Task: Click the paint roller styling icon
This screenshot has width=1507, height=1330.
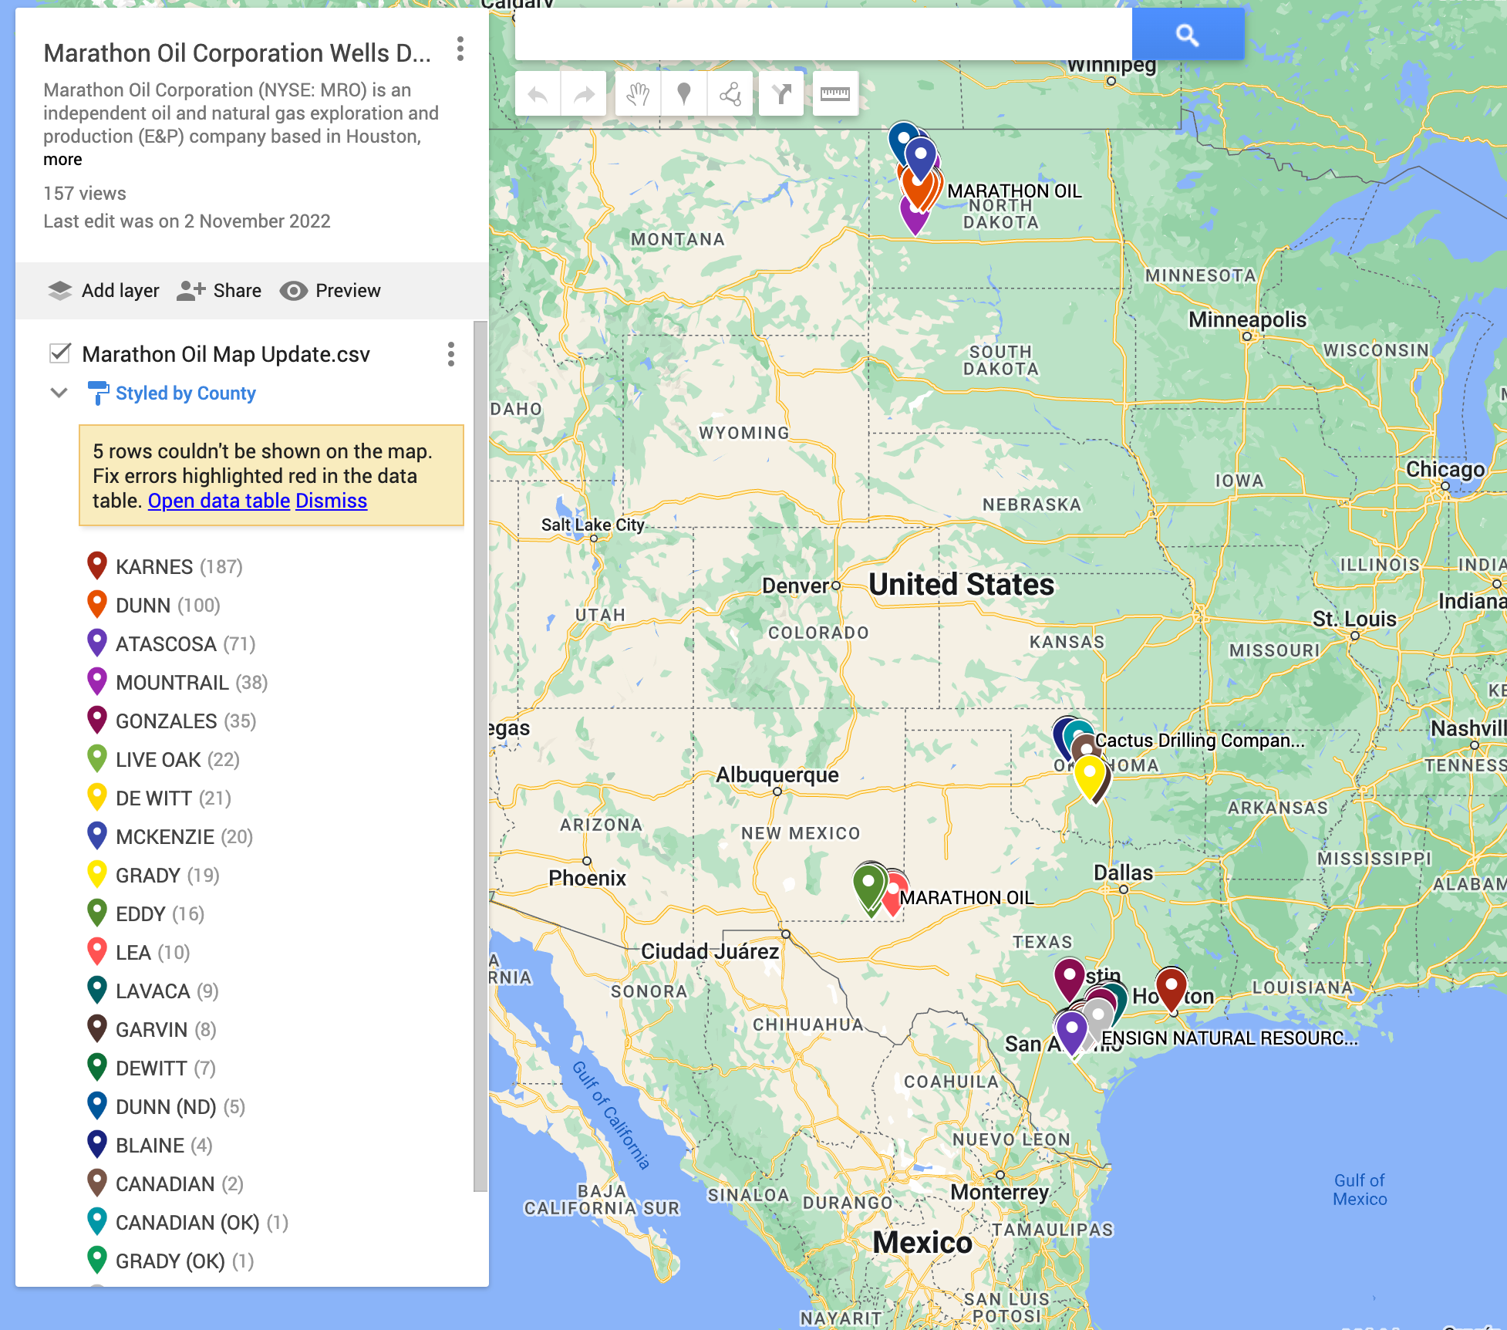Action: click(x=98, y=393)
